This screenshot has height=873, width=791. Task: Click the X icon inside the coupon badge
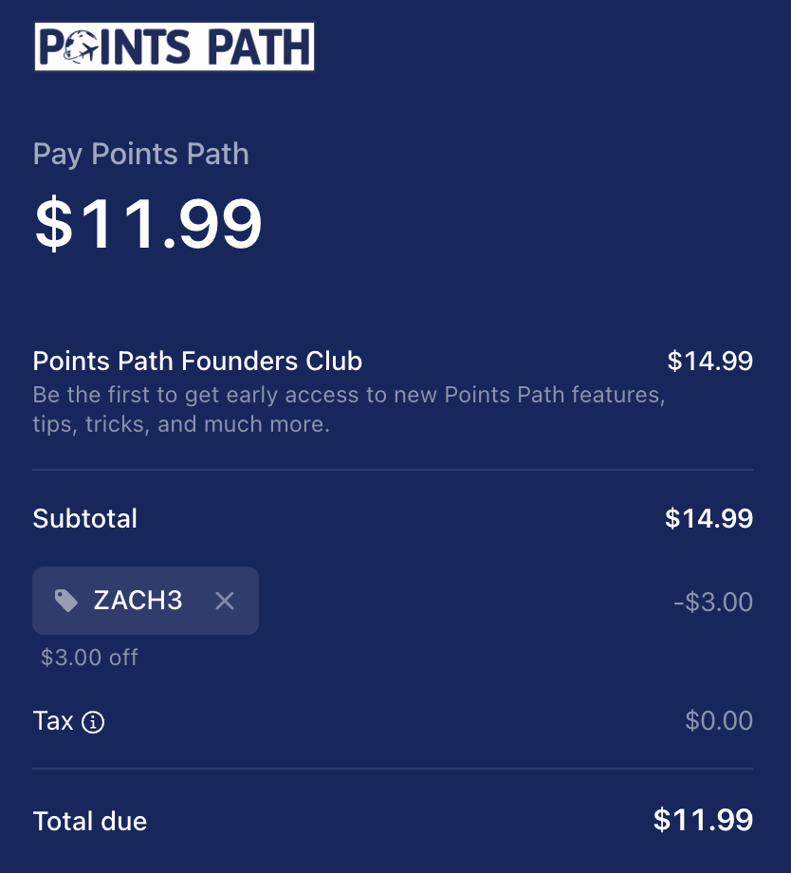225,600
